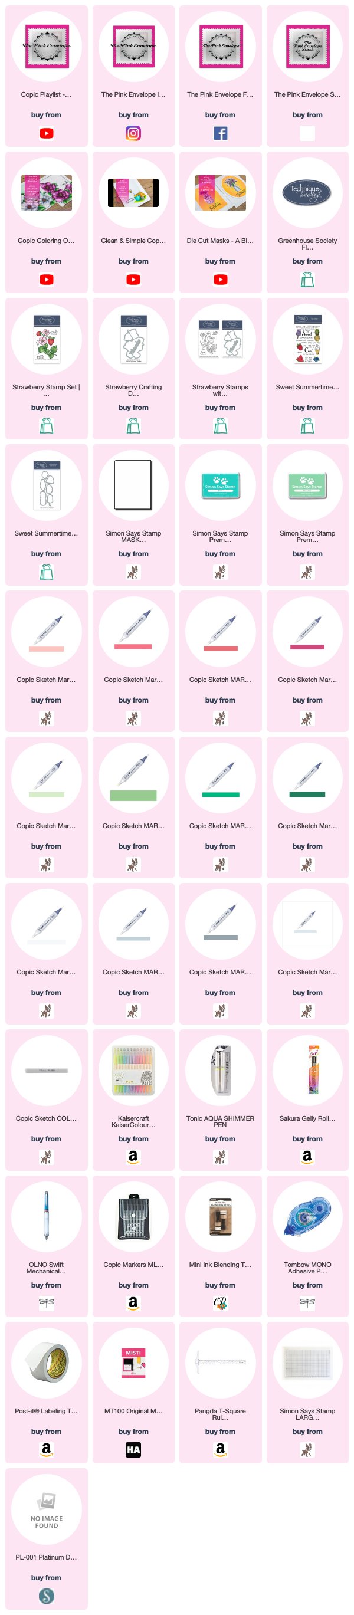
Task: Open Strawberry Stamp Set product thumbnail
Action: coord(47,339)
